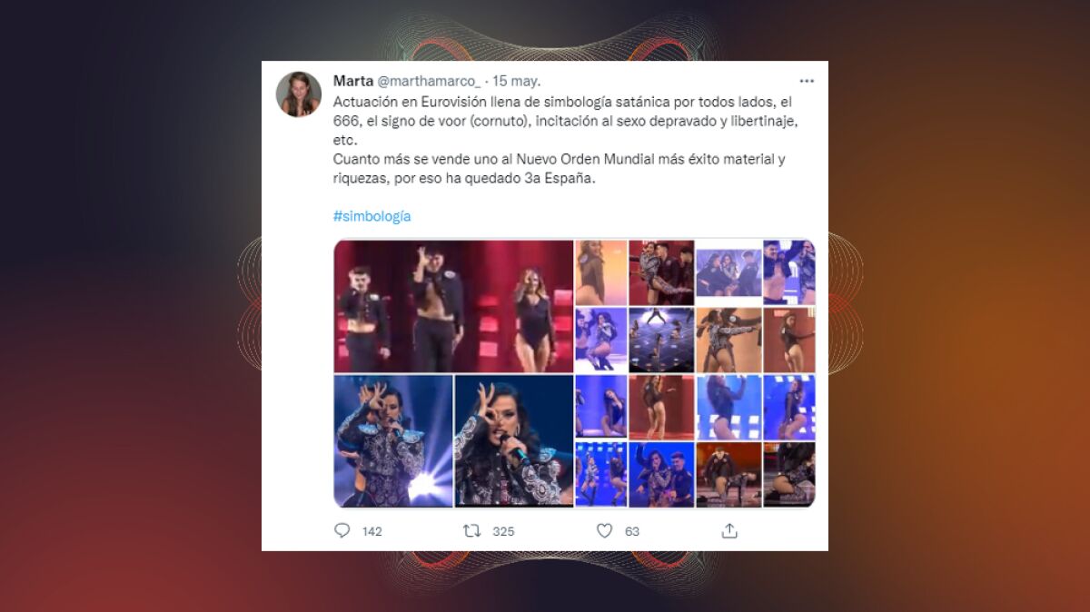Click the Marta display name
Image resolution: width=1090 pixels, height=612 pixels.
(353, 81)
